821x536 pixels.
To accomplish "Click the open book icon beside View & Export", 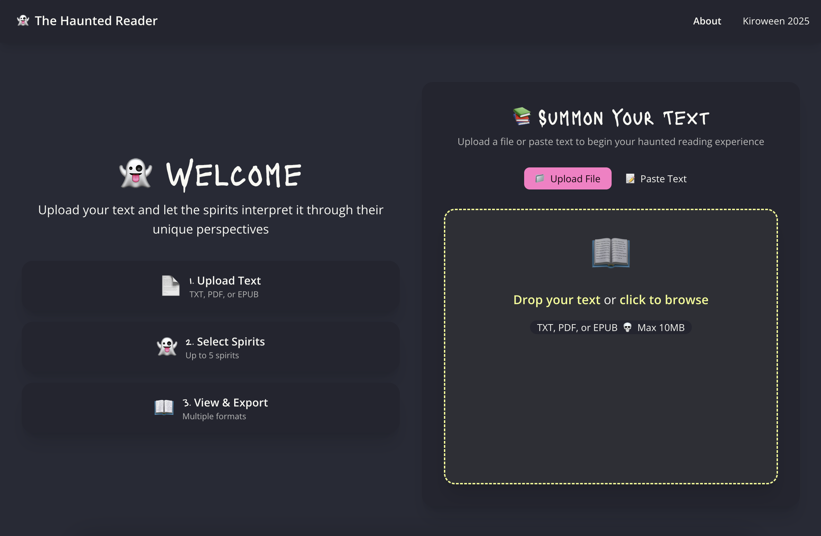I will click(164, 407).
